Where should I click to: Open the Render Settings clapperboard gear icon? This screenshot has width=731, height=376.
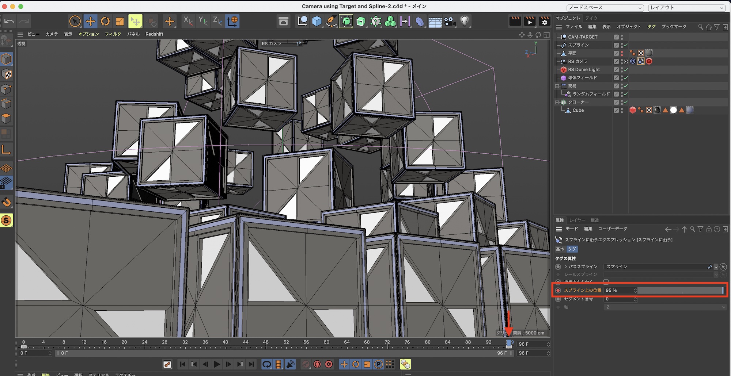click(544, 22)
